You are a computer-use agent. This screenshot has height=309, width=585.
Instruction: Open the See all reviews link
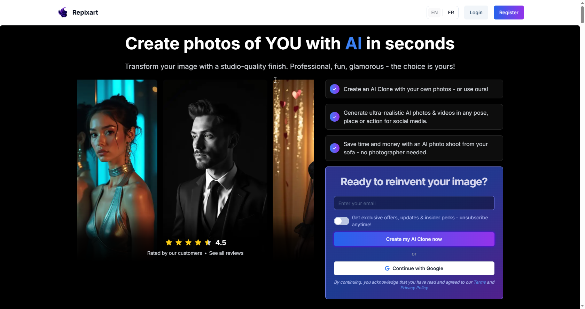[226, 253]
